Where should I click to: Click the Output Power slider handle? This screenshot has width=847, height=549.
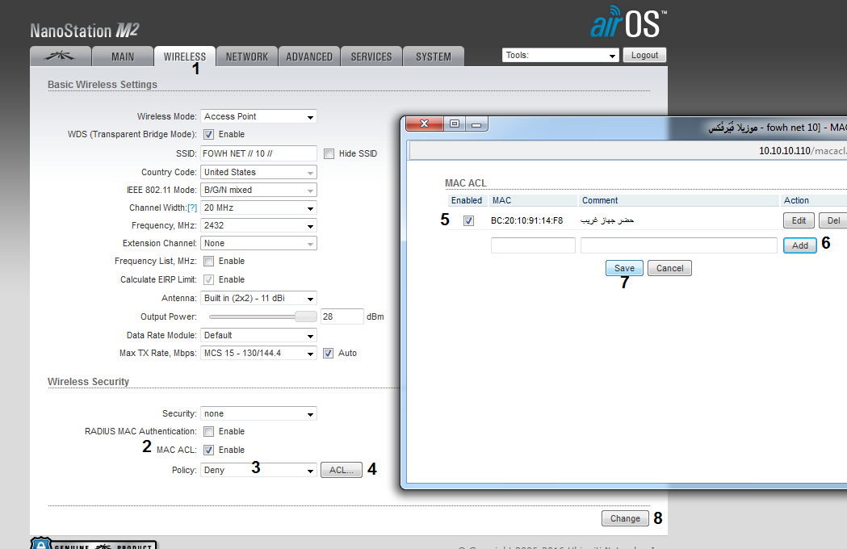(x=304, y=316)
